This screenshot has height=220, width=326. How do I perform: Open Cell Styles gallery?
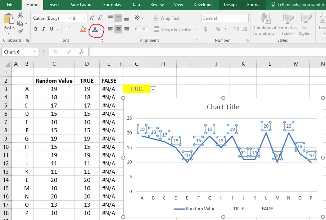(306, 24)
